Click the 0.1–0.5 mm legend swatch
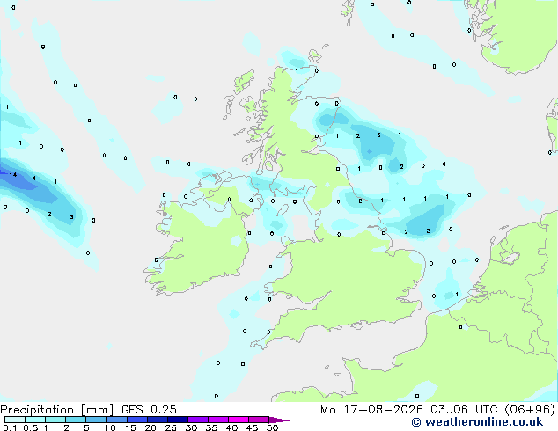The image size is (558, 431). click(15, 420)
